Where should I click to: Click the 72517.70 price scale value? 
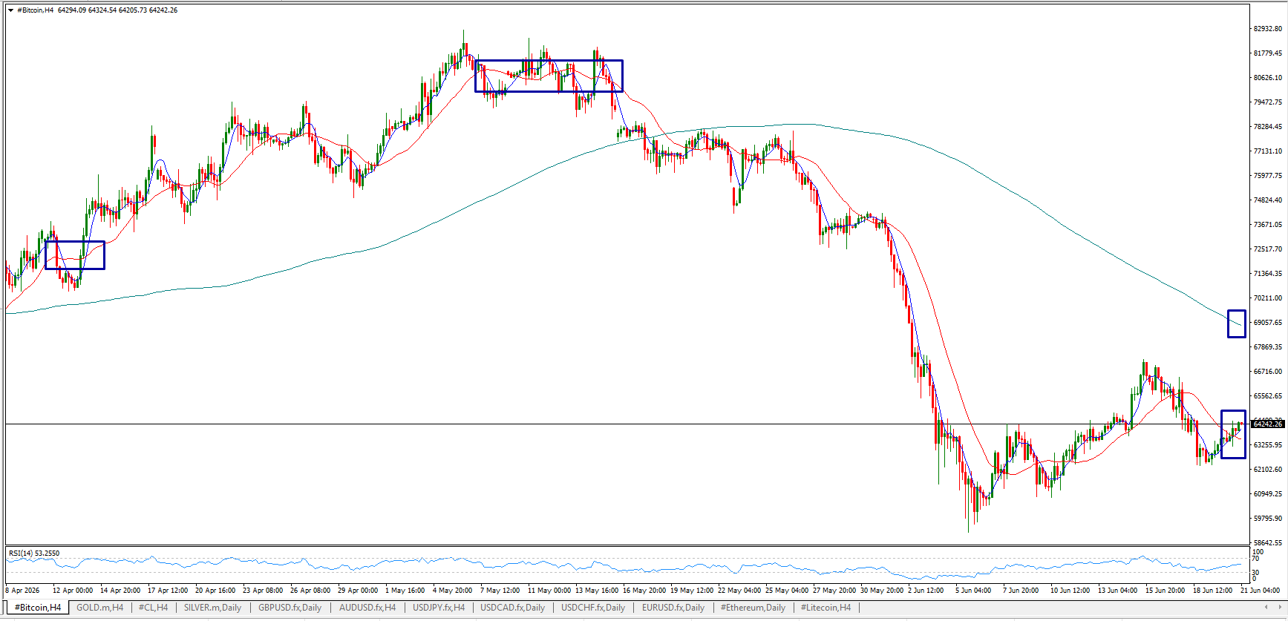click(1267, 249)
